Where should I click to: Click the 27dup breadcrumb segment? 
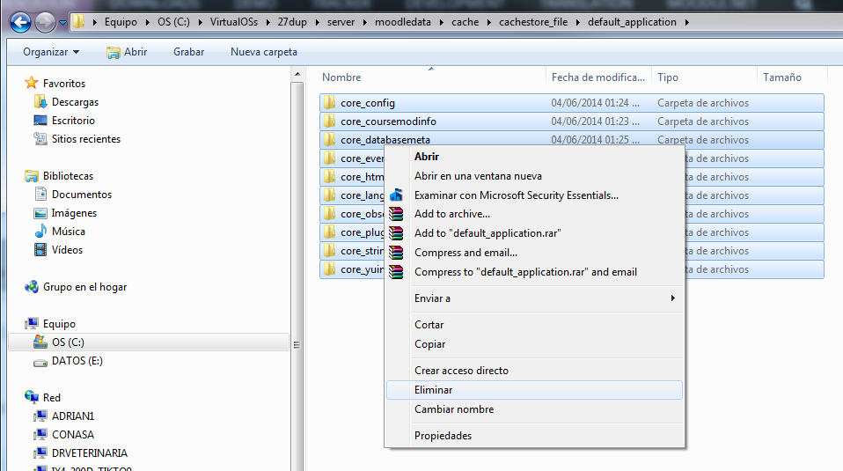pos(292,22)
